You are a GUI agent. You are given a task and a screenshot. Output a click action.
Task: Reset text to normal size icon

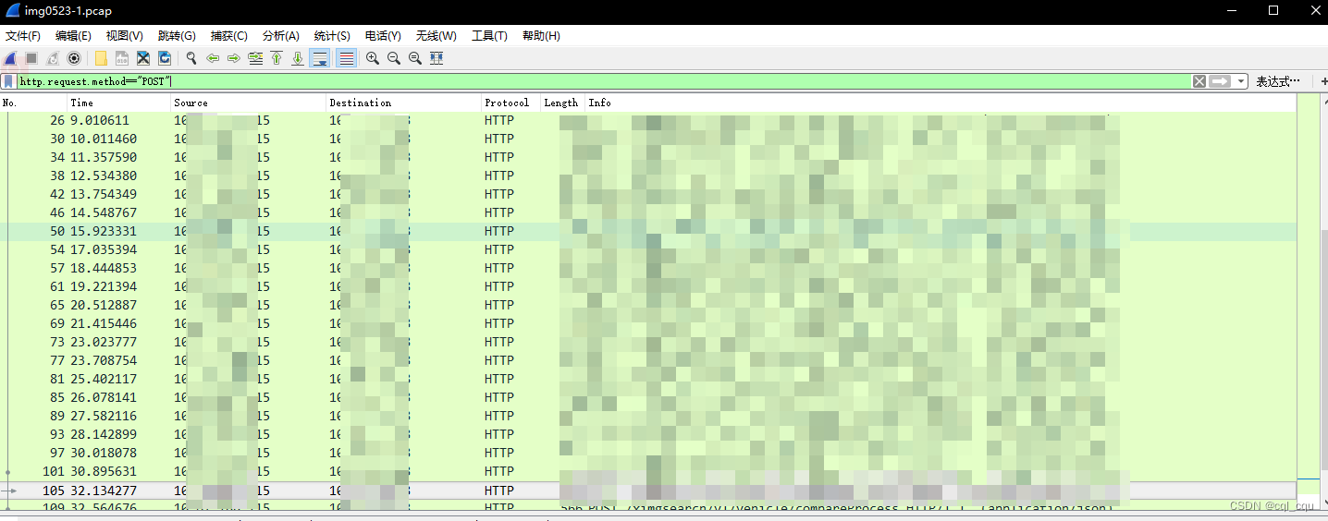(x=415, y=58)
